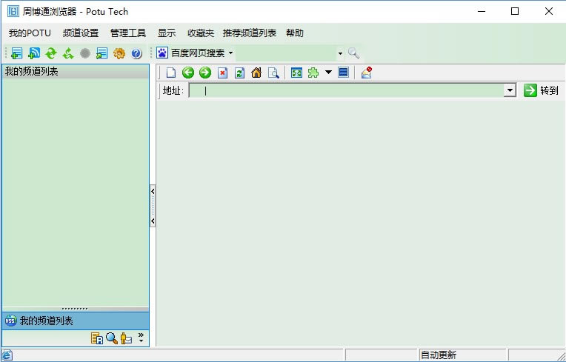Click the IE page icon in status bar
566x362 pixels.
click(7, 355)
